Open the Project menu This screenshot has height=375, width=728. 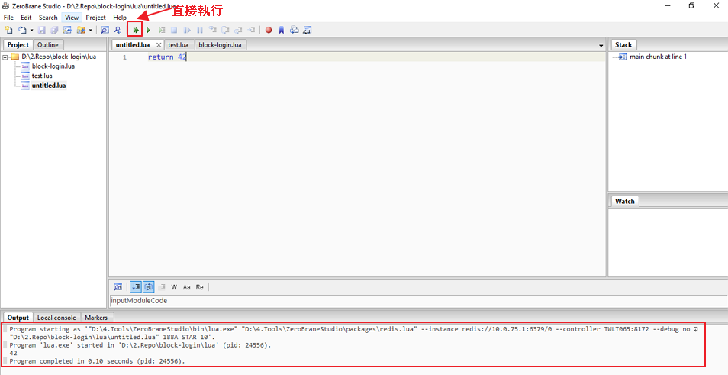coord(95,18)
